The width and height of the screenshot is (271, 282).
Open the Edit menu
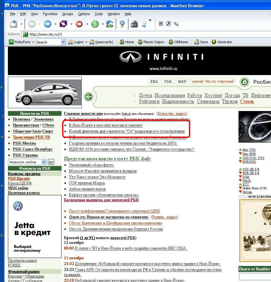tap(23, 14)
